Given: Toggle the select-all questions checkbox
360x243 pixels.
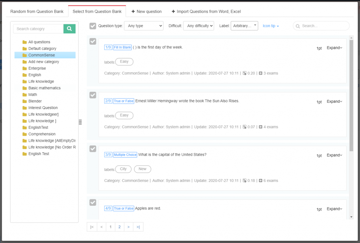Looking at the screenshot, I should [93, 26].
